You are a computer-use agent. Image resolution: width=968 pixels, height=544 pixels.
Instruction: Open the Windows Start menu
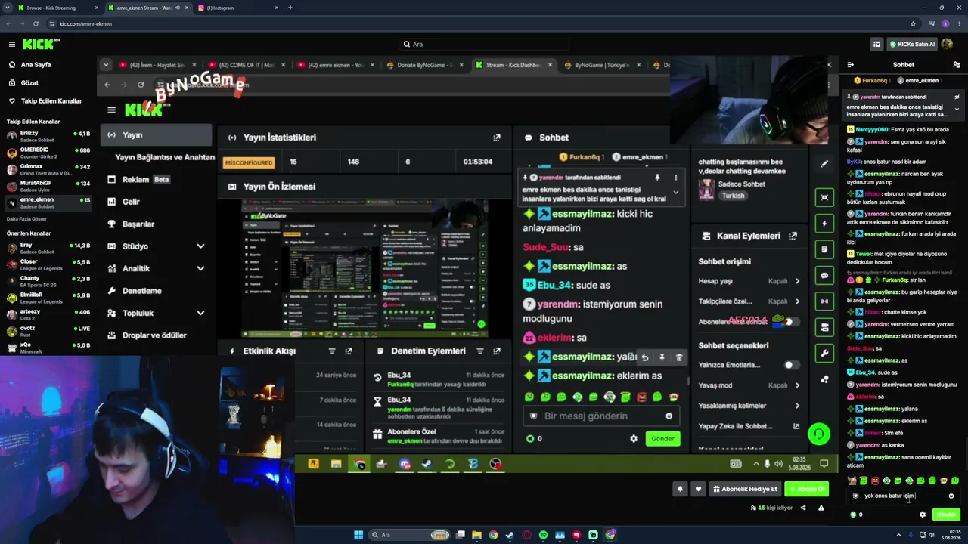click(358, 535)
